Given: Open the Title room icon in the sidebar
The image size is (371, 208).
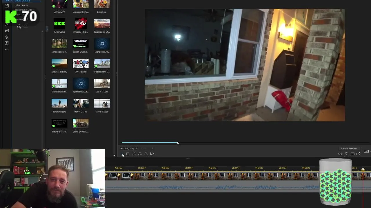Looking at the screenshot, I should click(x=7, y=5).
